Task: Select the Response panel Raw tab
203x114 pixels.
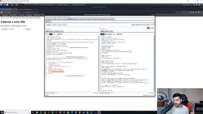Action: (102, 31)
